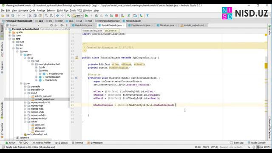Open the app run configuration dropdown
The image size is (272, 153).
pos(78,16)
